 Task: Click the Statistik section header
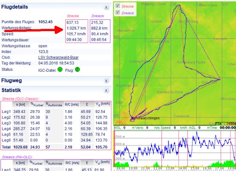[x=11, y=90]
